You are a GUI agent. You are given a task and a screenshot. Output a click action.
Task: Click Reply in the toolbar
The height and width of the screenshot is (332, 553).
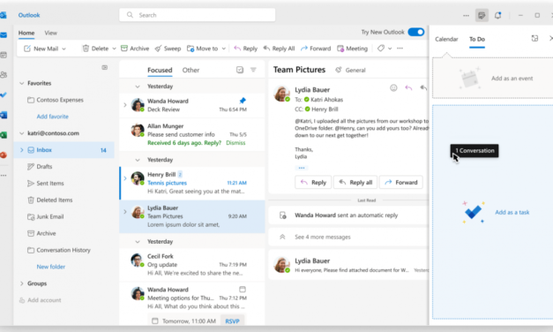(x=245, y=49)
